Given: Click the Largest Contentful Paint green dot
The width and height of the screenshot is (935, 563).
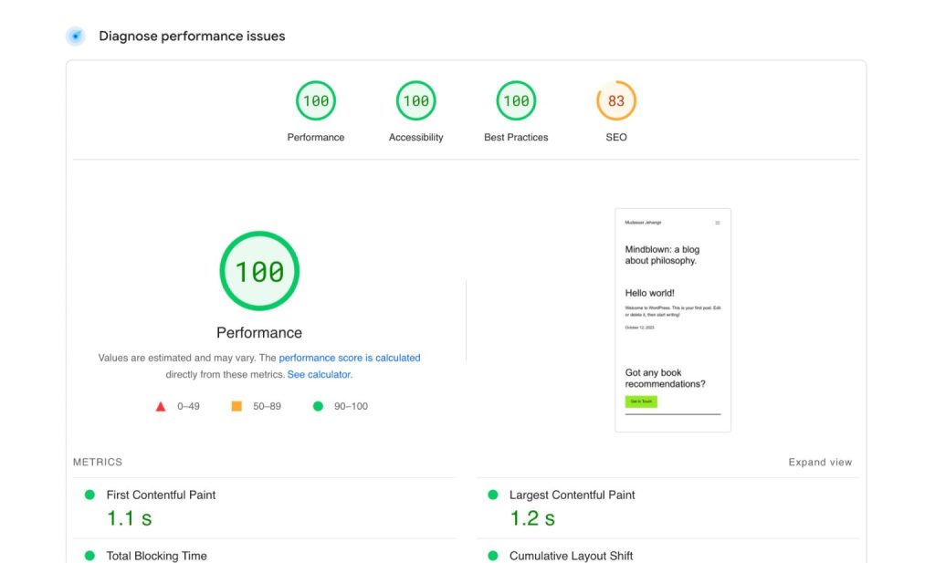Looking at the screenshot, I should (492, 495).
